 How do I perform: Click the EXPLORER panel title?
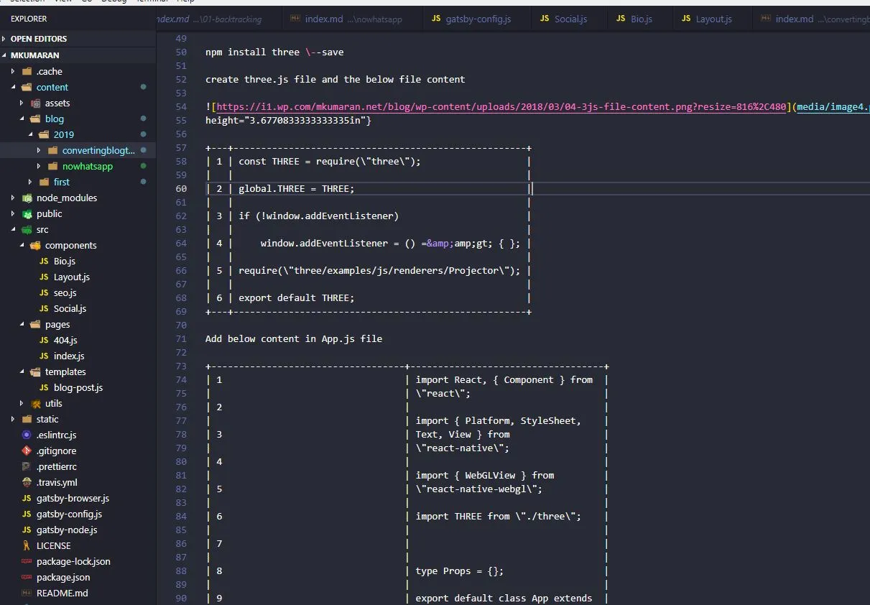click(x=29, y=19)
